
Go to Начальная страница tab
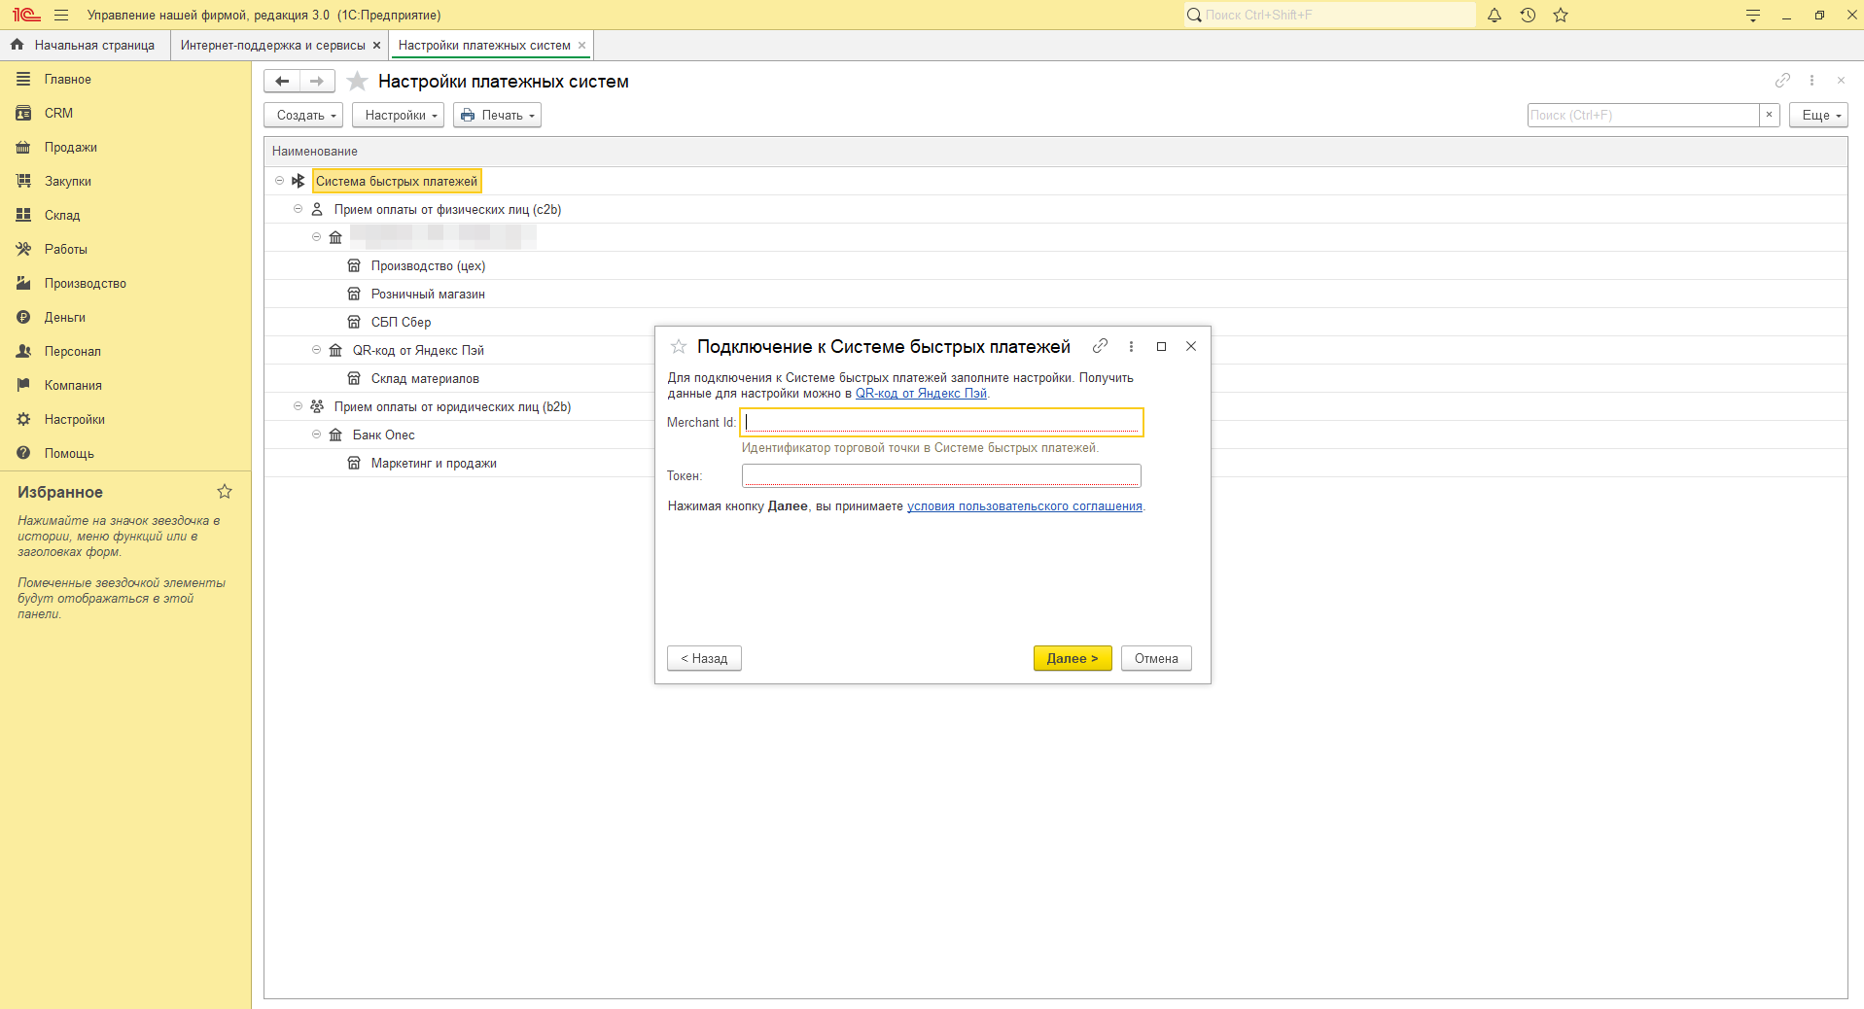[x=93, y=46]
